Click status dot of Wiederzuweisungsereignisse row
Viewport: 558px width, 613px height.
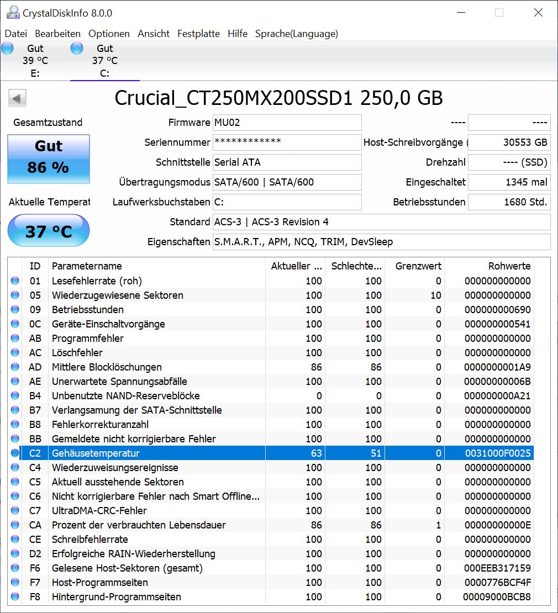[15, 468]
